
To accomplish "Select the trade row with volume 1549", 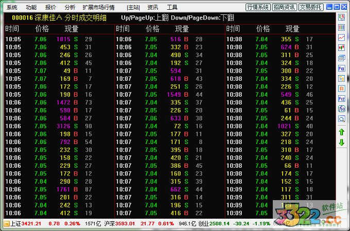I will click(170, 95).
